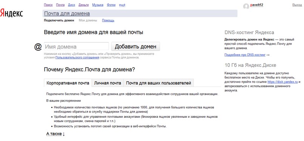The image size is (304, 141).
Task: Open the pavelt12 user avatar
Action: [246, 6]
